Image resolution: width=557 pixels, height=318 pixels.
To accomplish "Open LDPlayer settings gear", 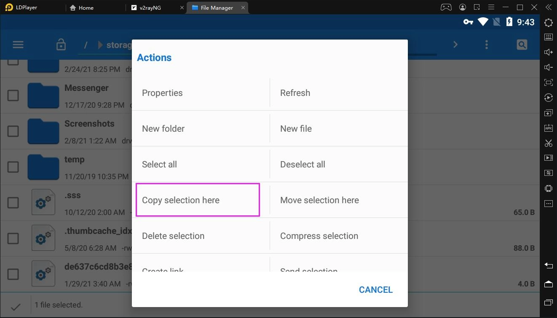I will click(x=548, y=22).
